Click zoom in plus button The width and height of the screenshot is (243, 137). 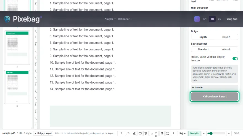point(229,133)
